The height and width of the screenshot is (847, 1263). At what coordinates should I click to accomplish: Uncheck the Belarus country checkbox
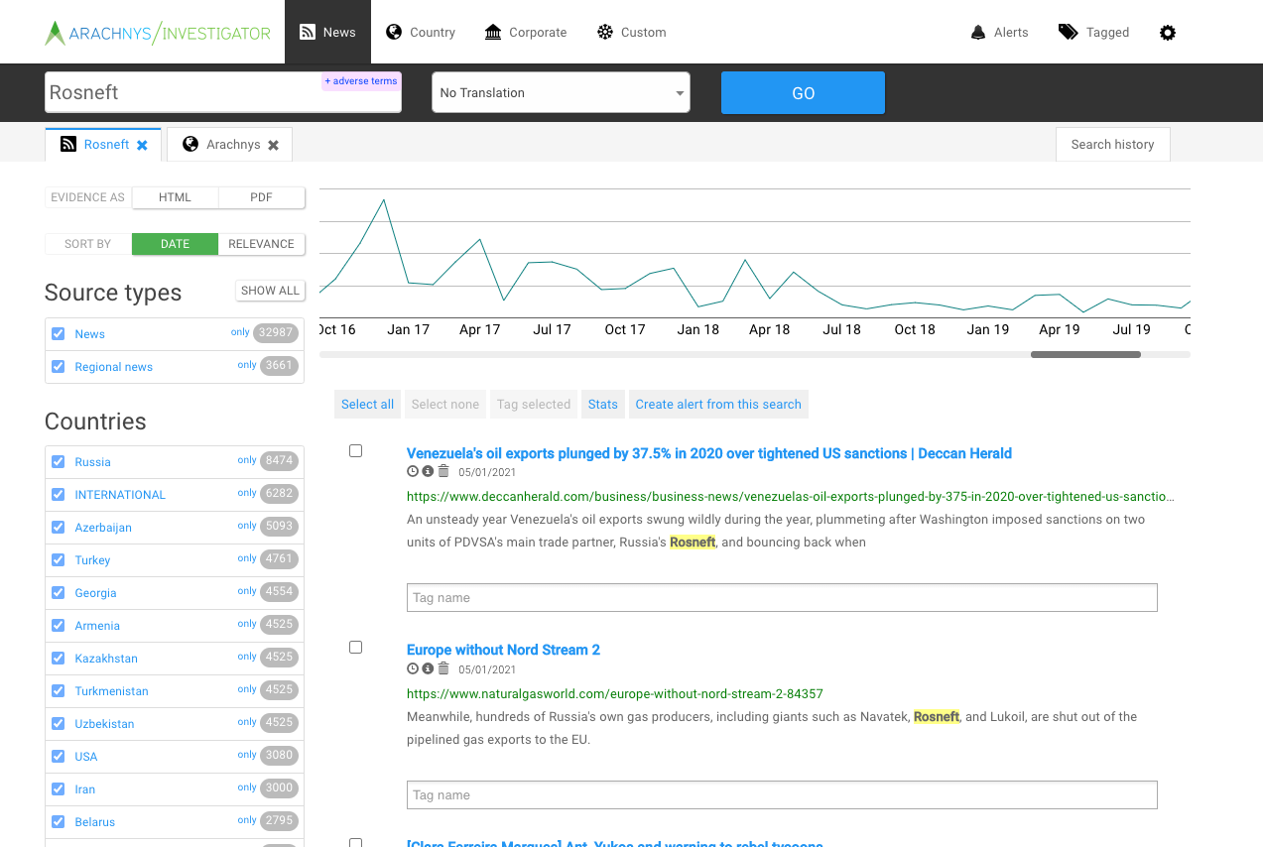point(59,822)
